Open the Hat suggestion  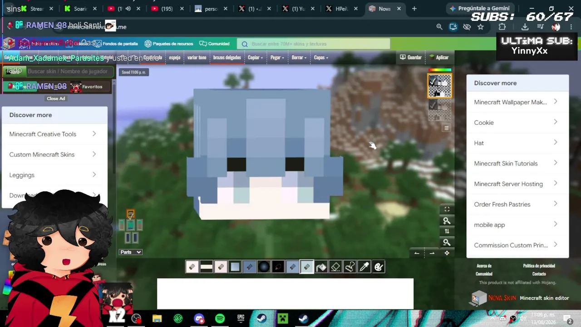517,143
